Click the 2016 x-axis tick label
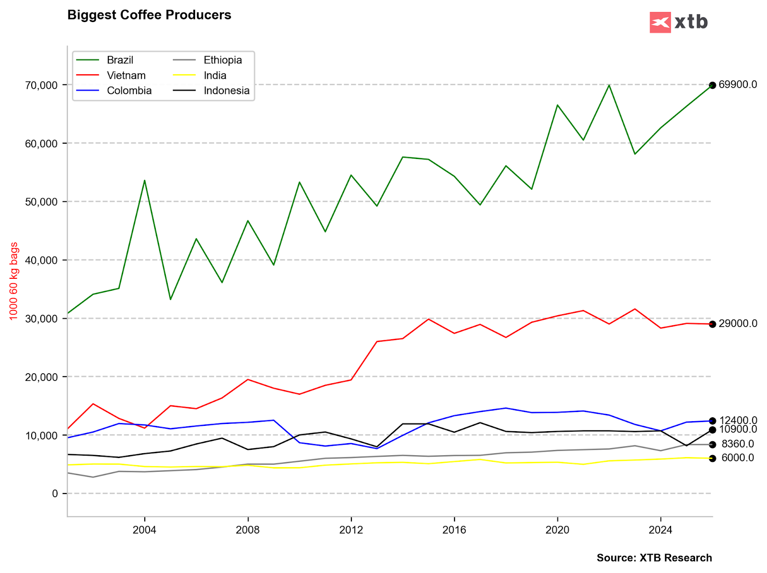767x573 pixels. point(454,530)
